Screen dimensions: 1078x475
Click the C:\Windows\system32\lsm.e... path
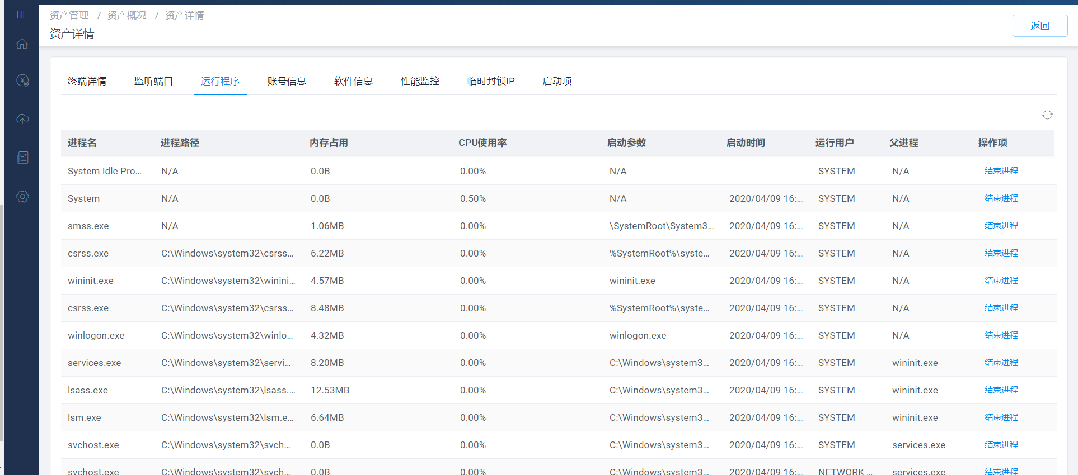click(x=227, y=417)
